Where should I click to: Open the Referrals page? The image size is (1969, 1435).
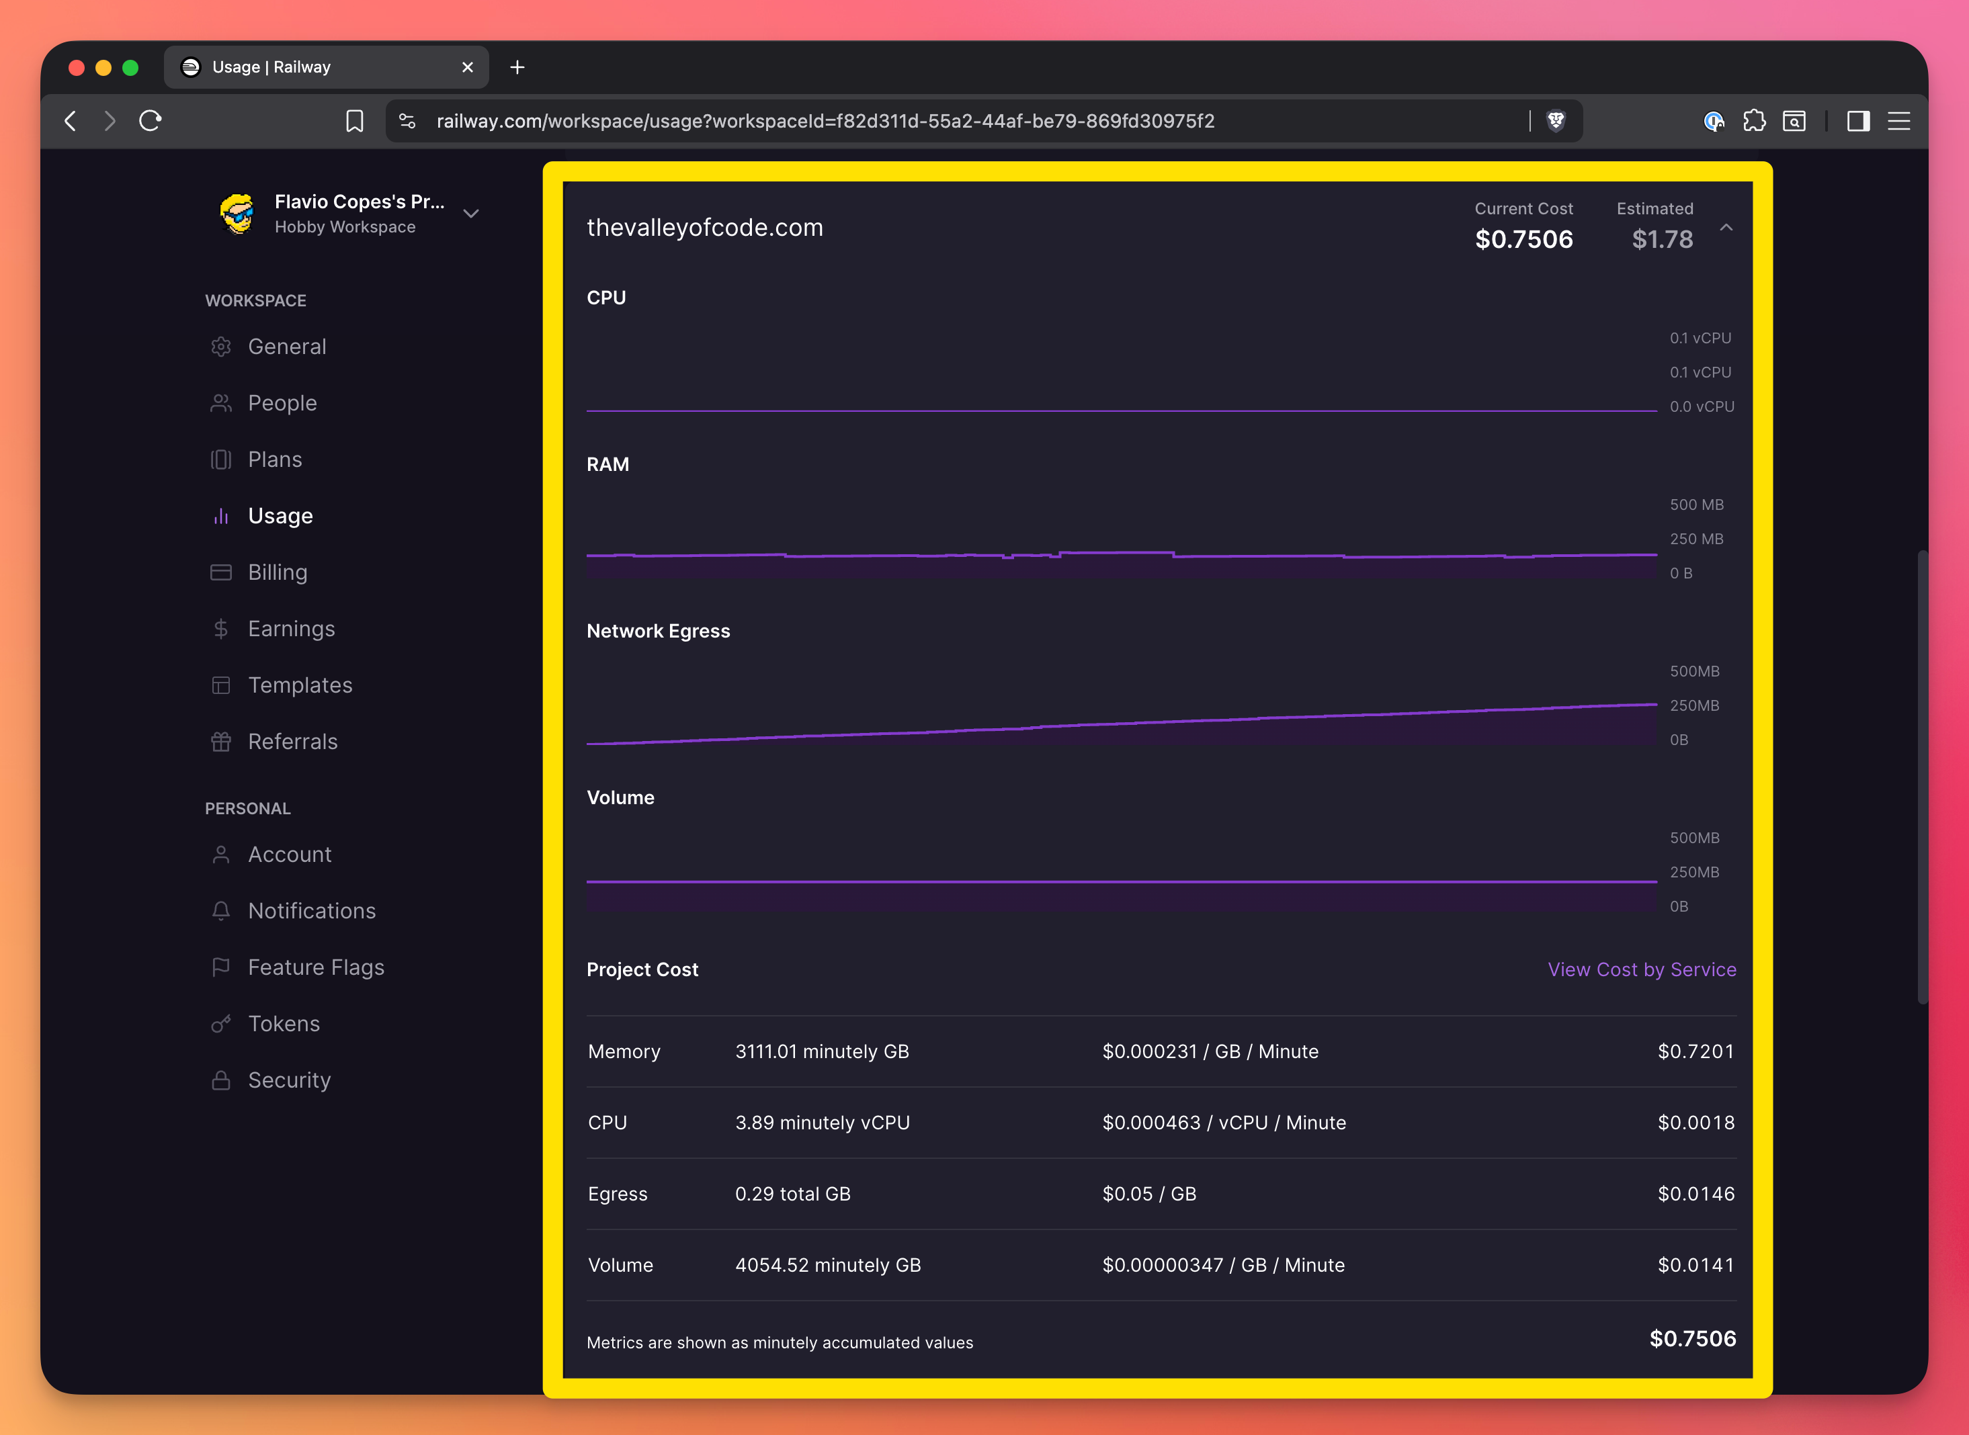coord(292,742)
